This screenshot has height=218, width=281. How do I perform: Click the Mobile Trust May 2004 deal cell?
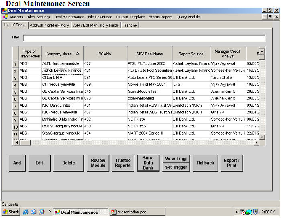tap(150, 85)
